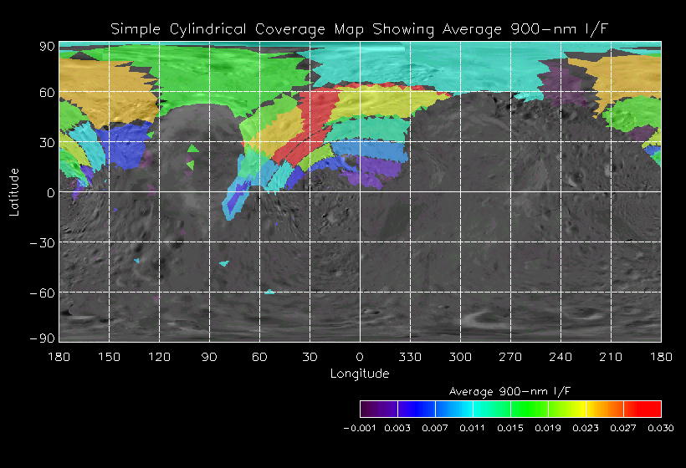Click the colorbar value 0.015
The width and height of the screenshot is (686, 468).
pyautogui.click(x=510, y=428)
